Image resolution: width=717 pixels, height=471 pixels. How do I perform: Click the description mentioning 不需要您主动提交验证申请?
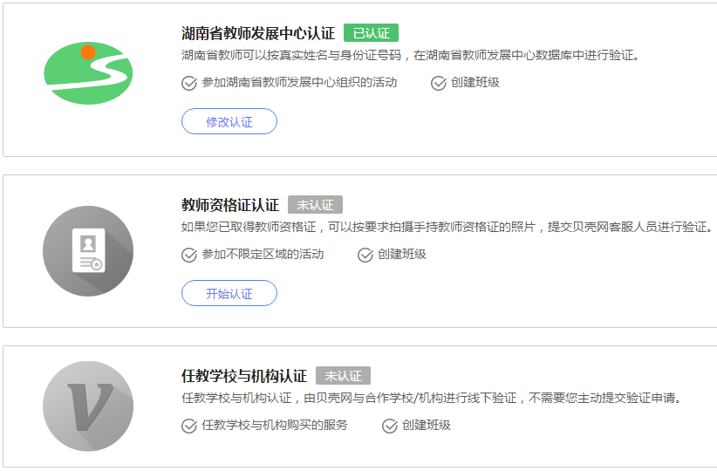click(x=432, y=399)
